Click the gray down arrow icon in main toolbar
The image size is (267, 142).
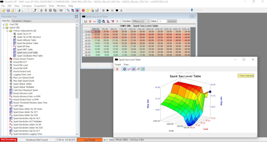(x=46, y=10)
